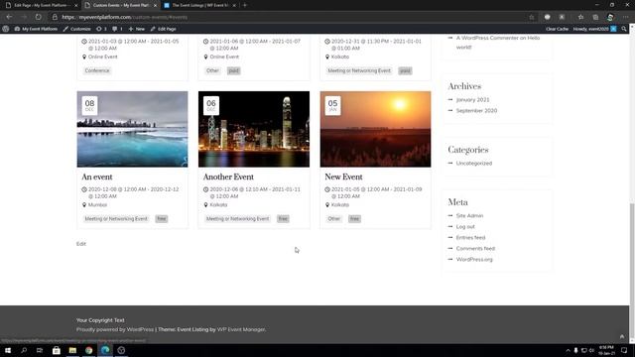Click the Edit link below the events

(81, 244)
